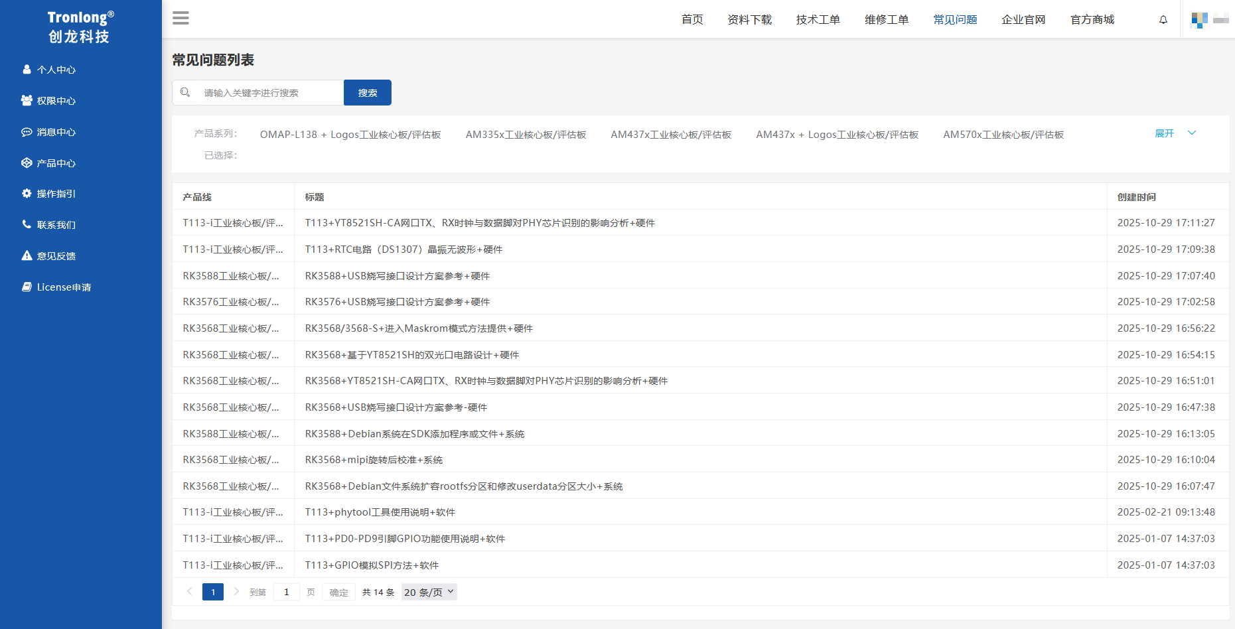This screenshot has width=1235, height=629.
Task: Filter by AM437x + Logos工业核心板/评估板
Action: [x=837, y=135]
